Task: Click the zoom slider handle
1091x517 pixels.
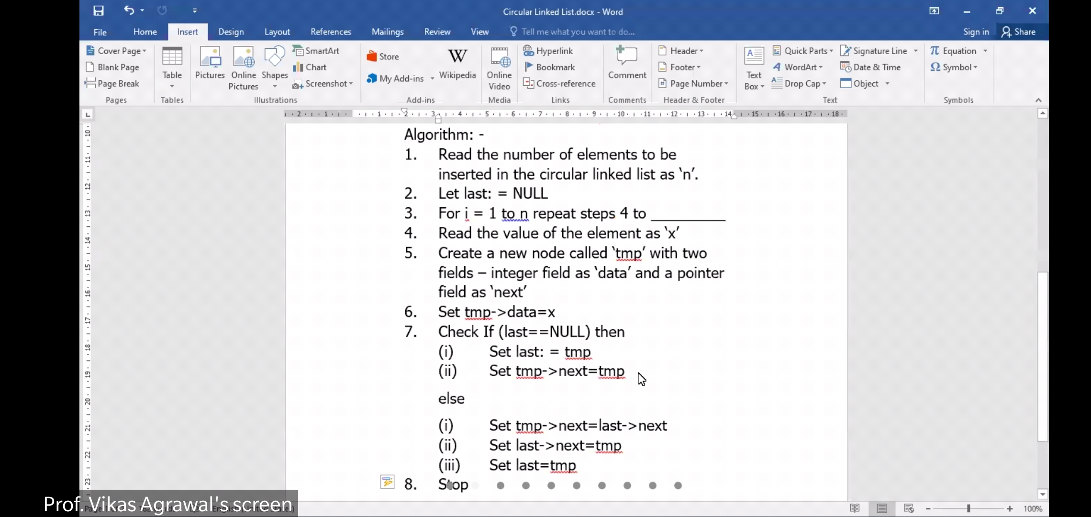Action: coord(969,508)
